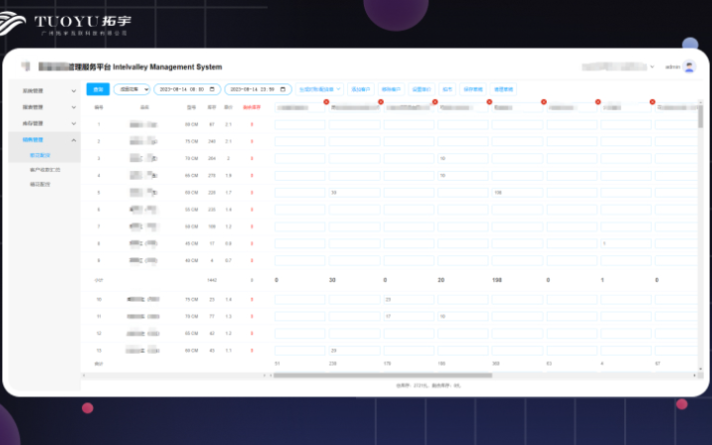Click the vertical scrollbar thumb at table right
712x445 pixels.
[x=701, y=117]
